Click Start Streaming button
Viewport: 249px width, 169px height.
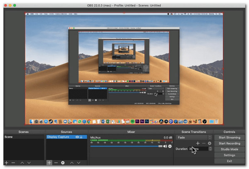(x=229, y=137)
